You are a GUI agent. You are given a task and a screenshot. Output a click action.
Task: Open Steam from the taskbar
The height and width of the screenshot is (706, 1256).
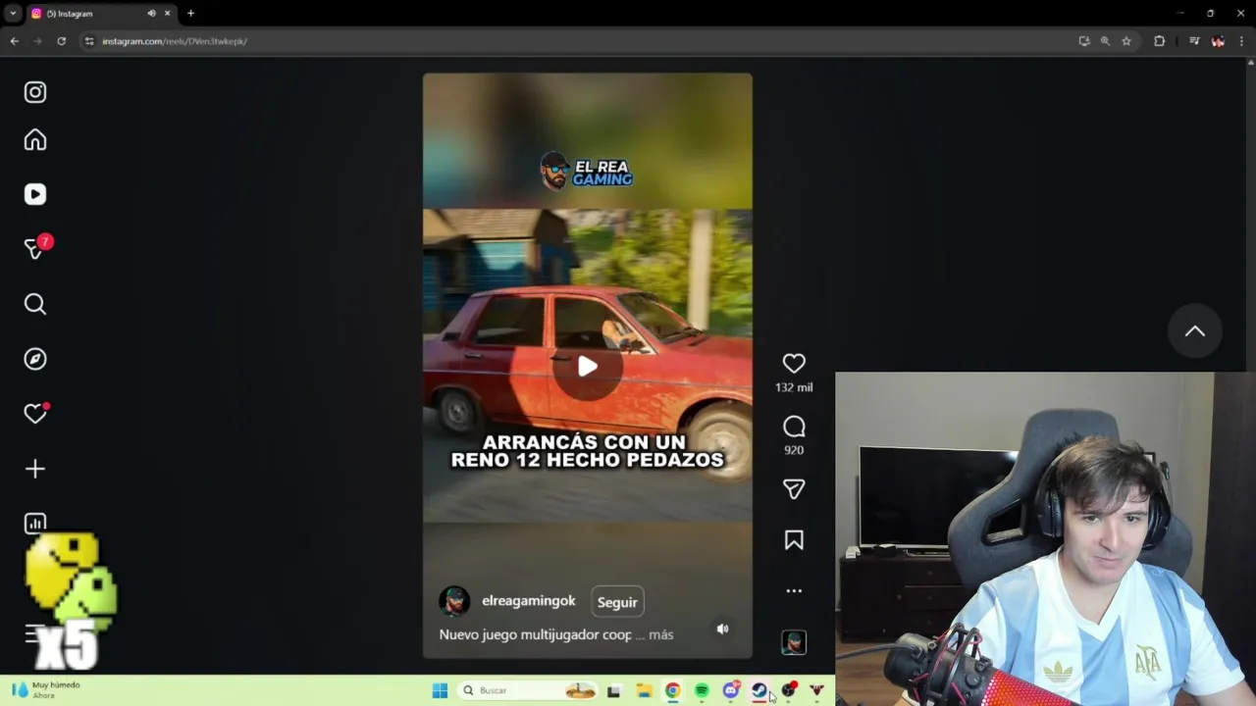759,690
